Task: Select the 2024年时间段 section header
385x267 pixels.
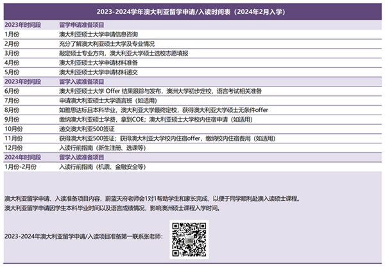Action: click(x=23, y=157)
